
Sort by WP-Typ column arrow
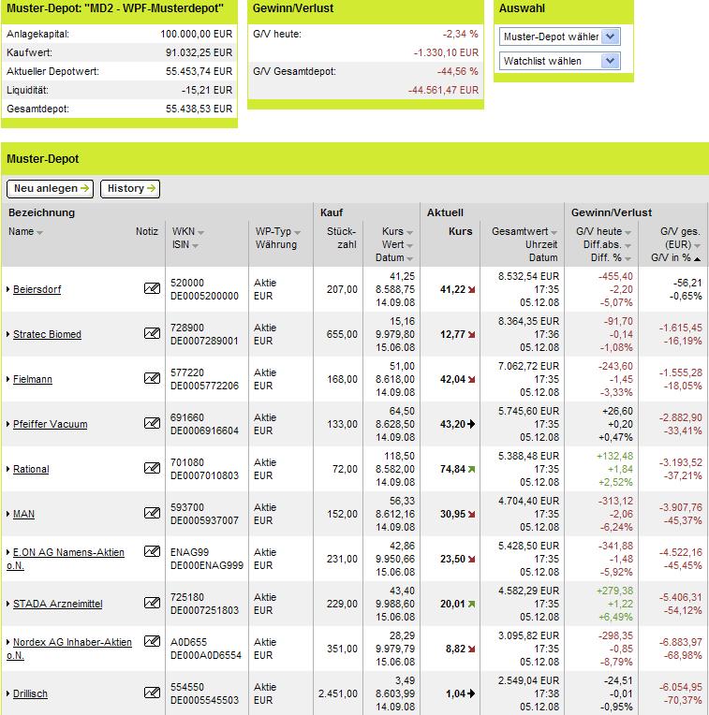pos(298,233)
